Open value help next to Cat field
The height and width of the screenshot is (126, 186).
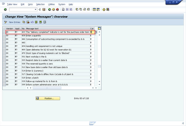(96, 32)
